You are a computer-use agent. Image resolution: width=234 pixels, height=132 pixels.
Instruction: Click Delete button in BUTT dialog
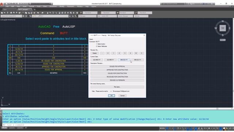click(x=95, y=53)
